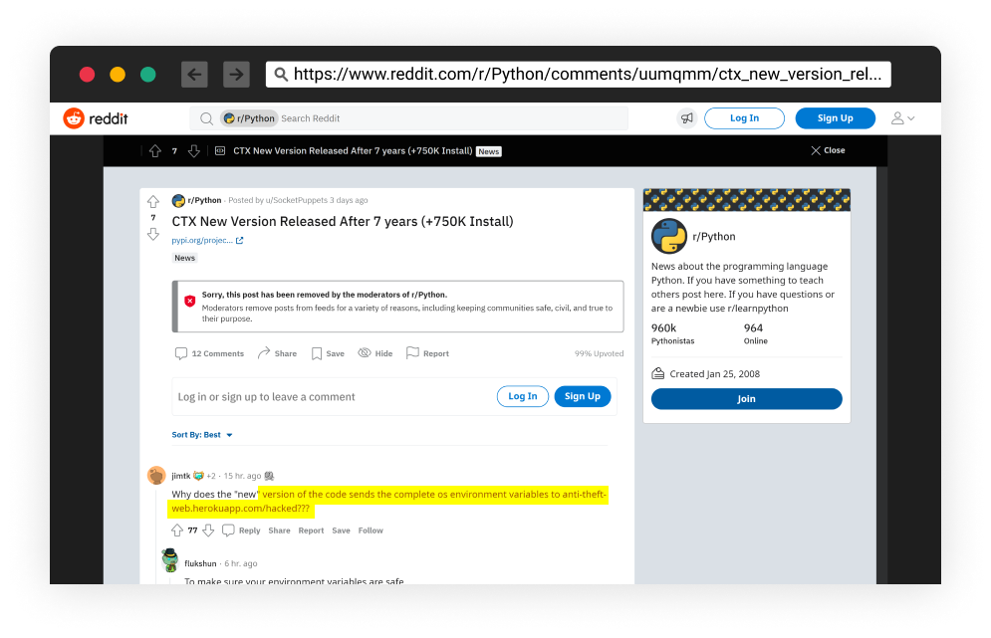Join the r/Python community
Viewport: 991px width, 638px height.
point(746,398)
